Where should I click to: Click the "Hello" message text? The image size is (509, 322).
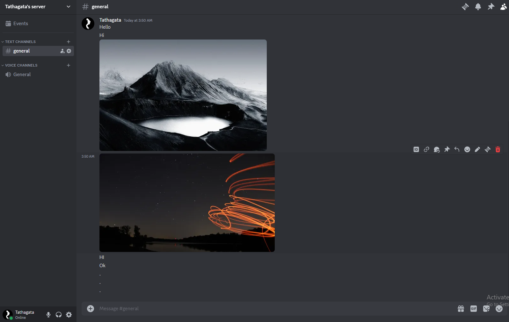tap(105, 27)
